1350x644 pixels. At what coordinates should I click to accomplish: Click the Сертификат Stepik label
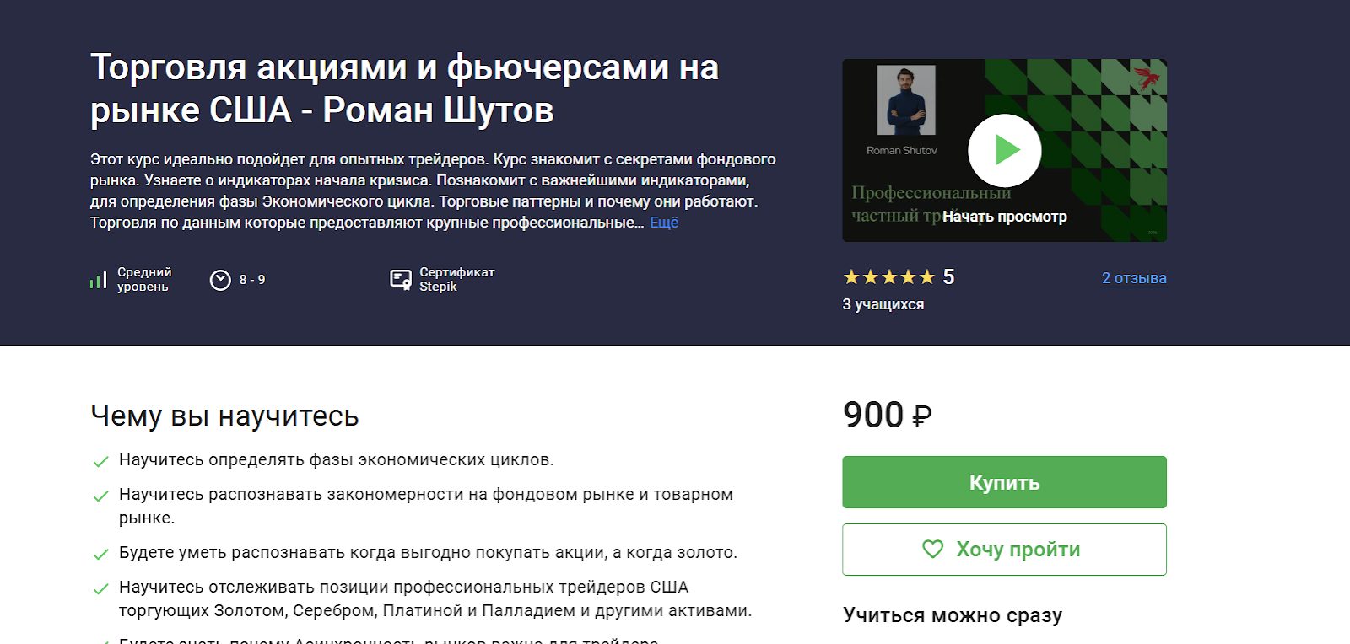456,279
